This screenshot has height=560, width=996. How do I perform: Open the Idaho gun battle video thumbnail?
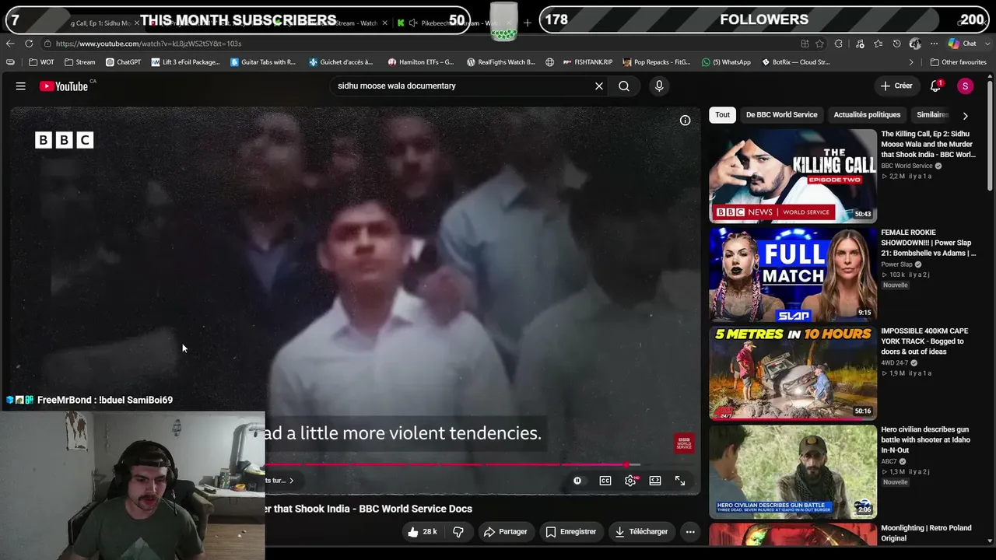(793, 472)
